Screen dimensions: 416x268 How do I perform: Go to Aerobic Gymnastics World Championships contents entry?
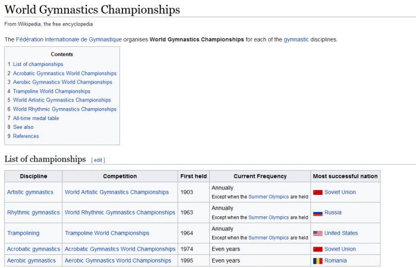point(62,82)
